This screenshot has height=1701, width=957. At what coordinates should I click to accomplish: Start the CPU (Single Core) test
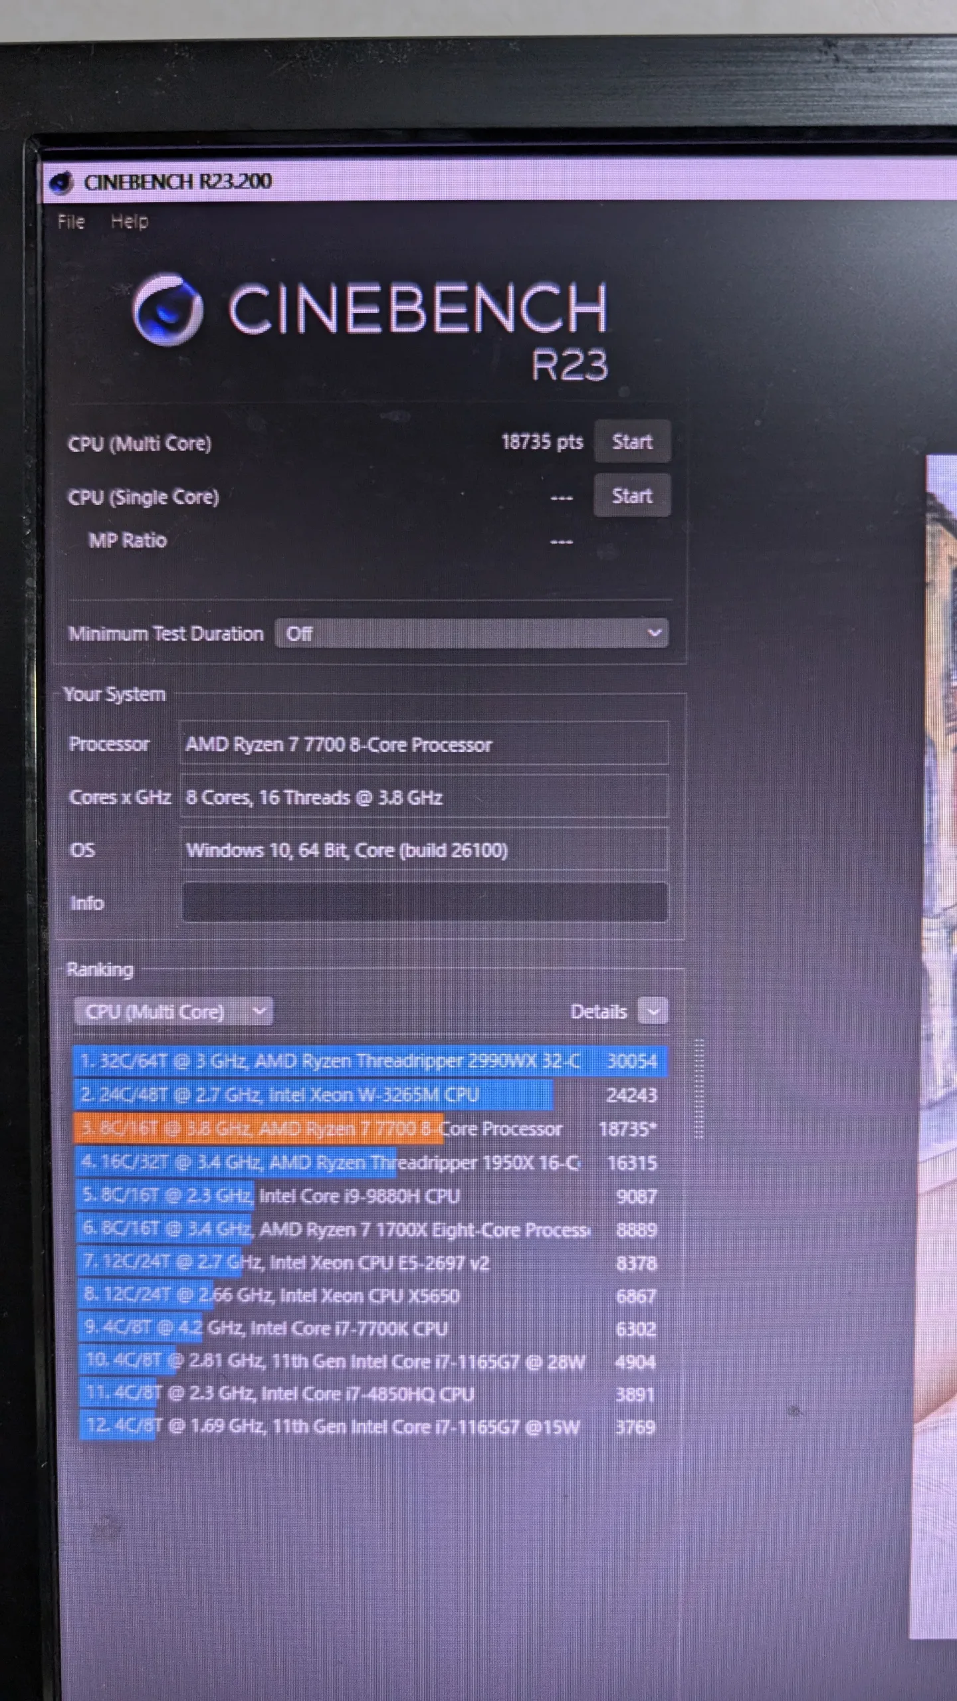click(632, 496)
